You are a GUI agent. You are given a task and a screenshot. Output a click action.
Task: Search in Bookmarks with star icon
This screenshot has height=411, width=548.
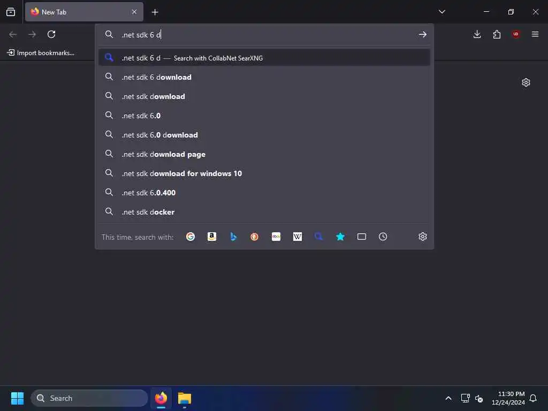[x=340, y=237]
